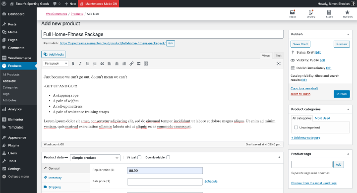Click the product tags text field
Screen dimensions: 357x193
click(x=312, y=164)
